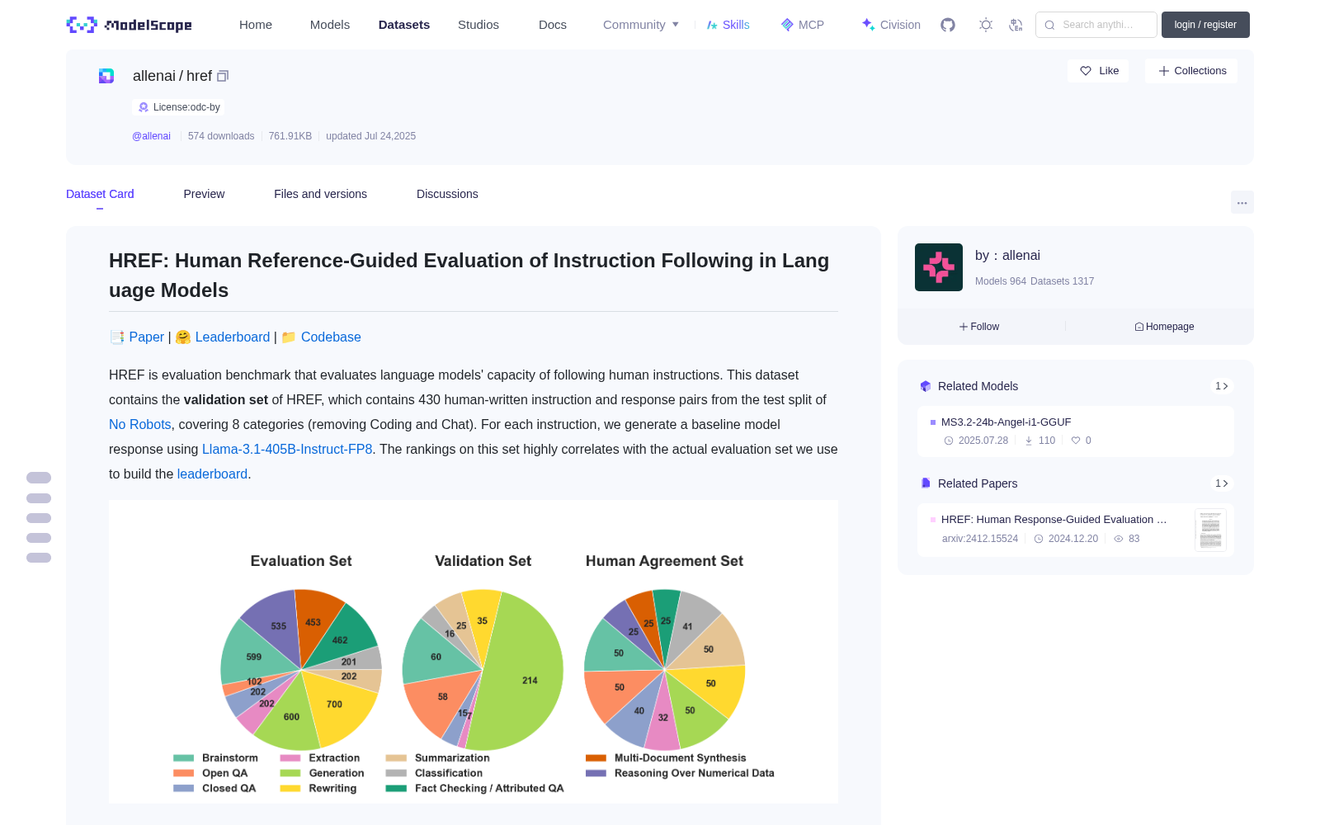Image resolution: width=1320 pixels, height=825 pixels.
Task: Click the Related Papers thumbnail image
Action: click(1210, 530)
